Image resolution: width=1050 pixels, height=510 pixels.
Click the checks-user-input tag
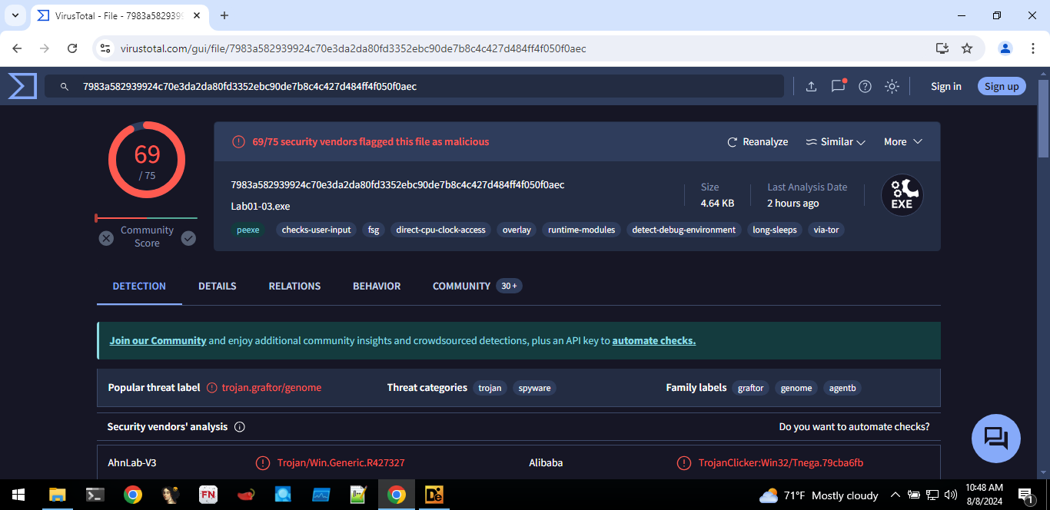point(316,230)
